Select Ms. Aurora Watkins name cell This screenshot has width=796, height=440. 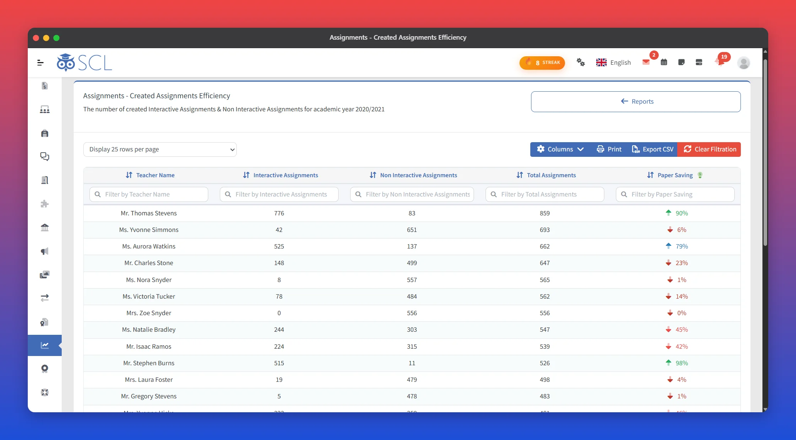pos(149,247)
